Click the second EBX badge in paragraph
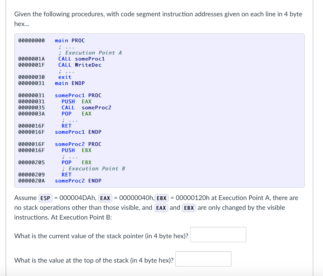323x276 pixels. coord(189,208)
